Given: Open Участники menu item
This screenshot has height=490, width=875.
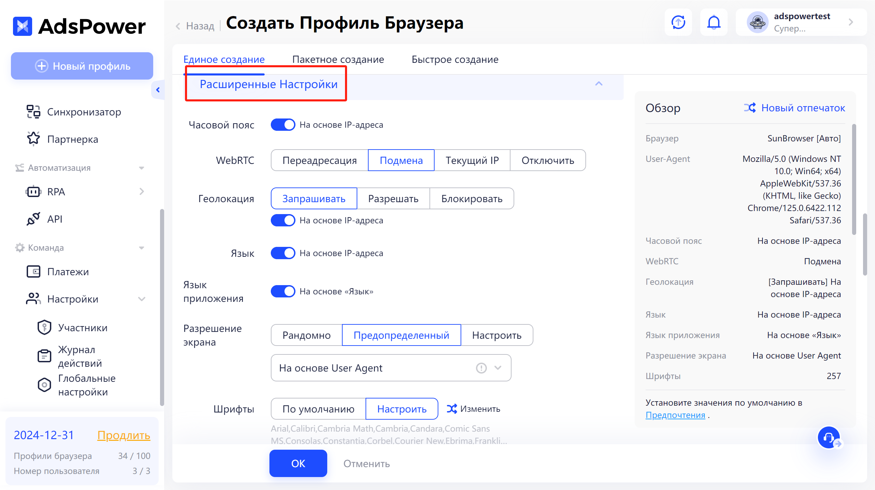Looking at the screenshot, I should coord(82,327).
